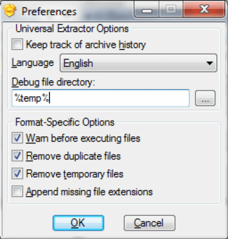The height and width of the screenshot is (239, 228).
Task: Click the Debug file directory label
Action: click(54, 82)
